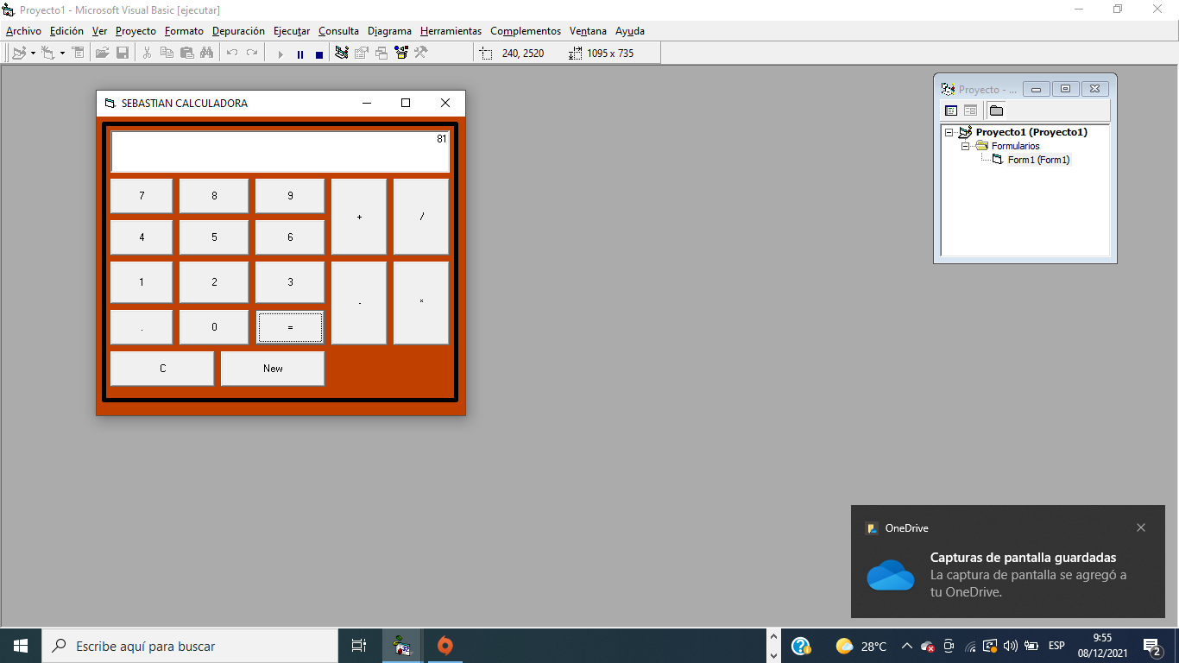
Task: Open the volume speaker tray icon
Action: pos(1010,646)
